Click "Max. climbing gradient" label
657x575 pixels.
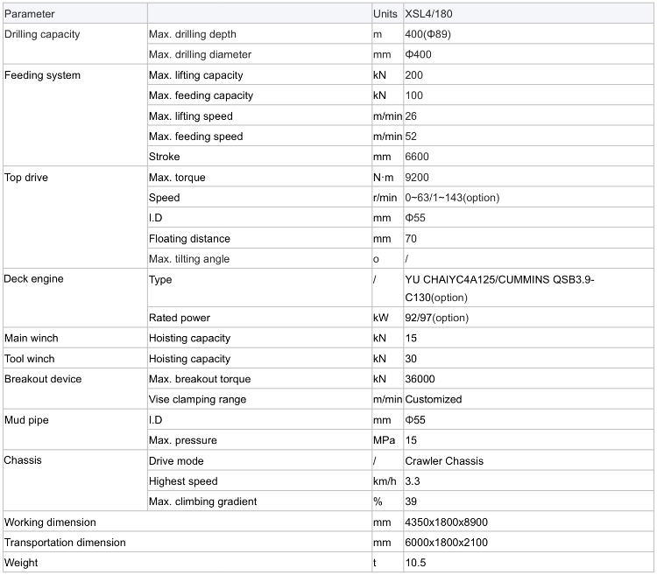point(202,501)
